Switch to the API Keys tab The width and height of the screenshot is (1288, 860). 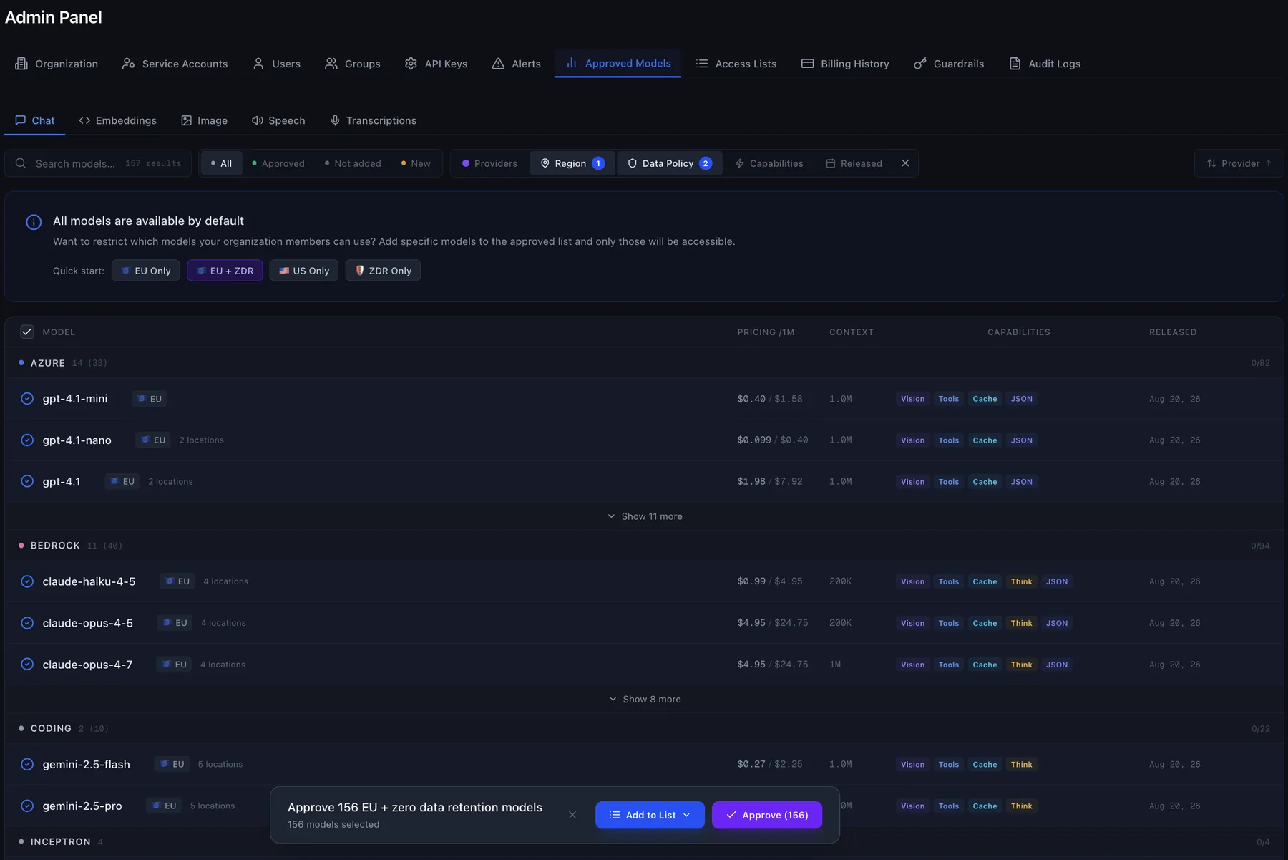(436, 64)
